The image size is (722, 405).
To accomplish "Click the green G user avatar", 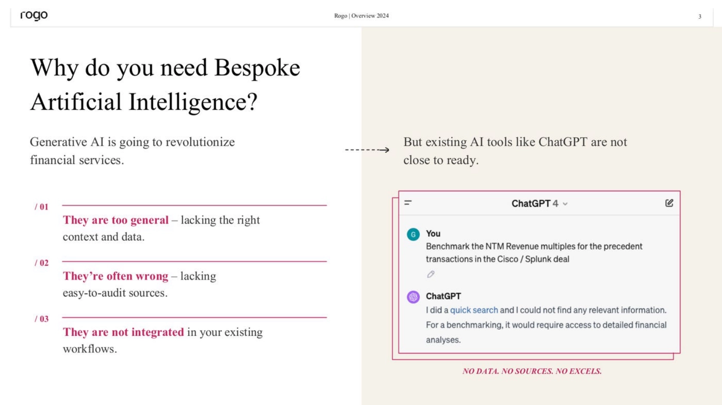I will click(x=413, y=234).
